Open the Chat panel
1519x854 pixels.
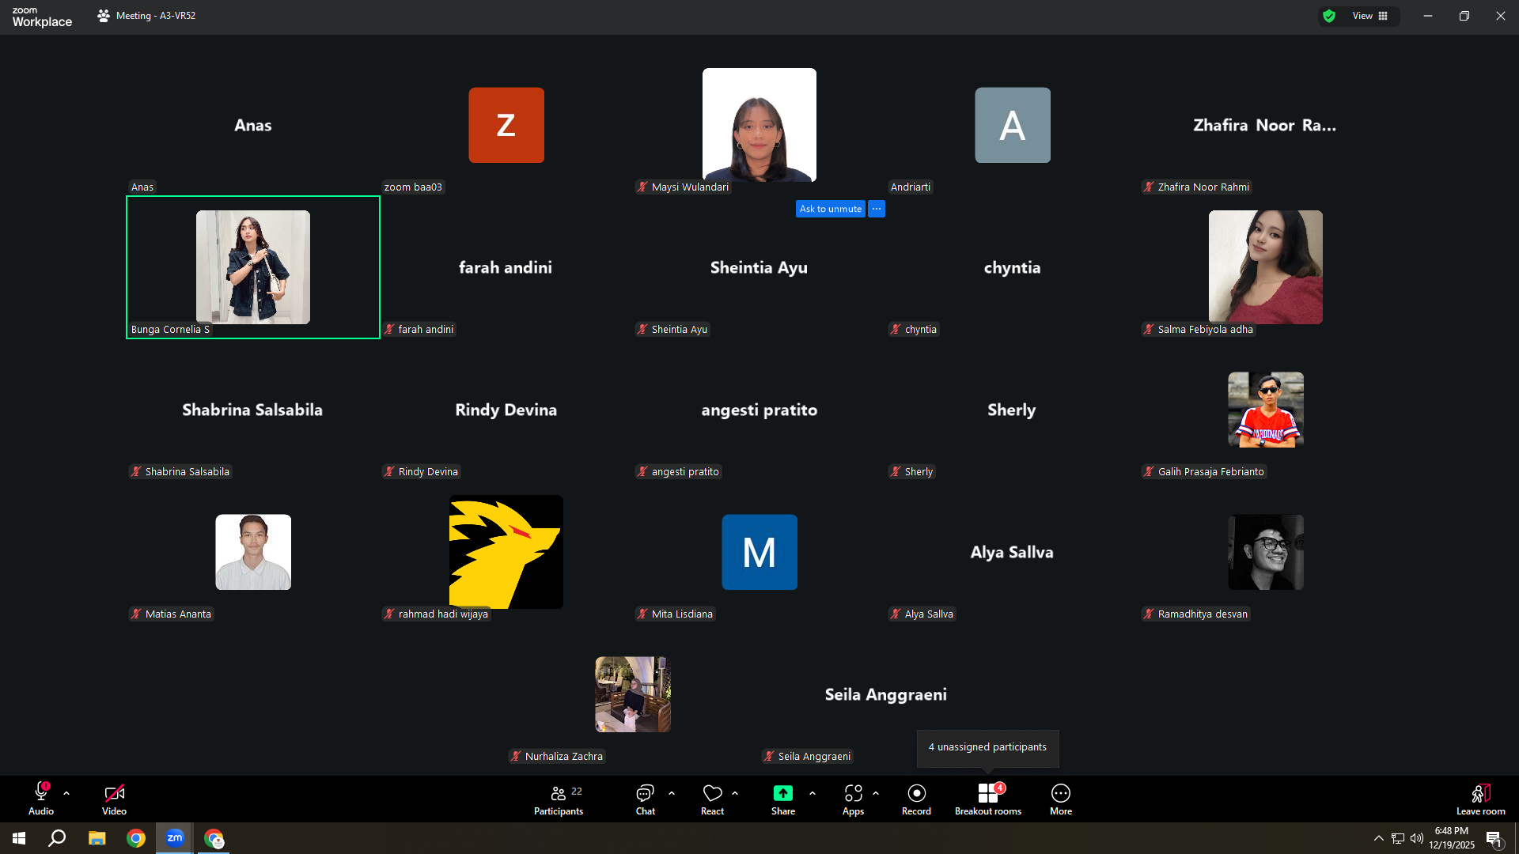tap(646, 799)
